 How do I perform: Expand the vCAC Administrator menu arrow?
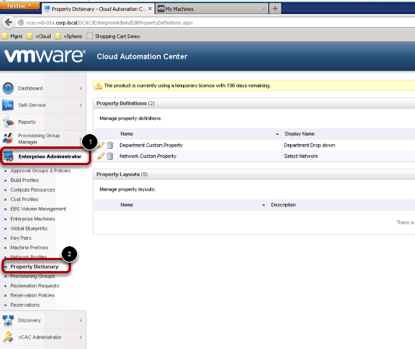(80, 337)
